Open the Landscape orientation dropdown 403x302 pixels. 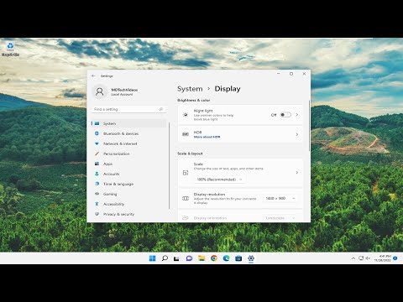coord(280,218)
